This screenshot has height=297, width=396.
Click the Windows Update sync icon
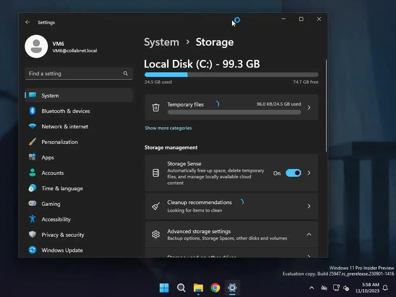coord(32,250)
